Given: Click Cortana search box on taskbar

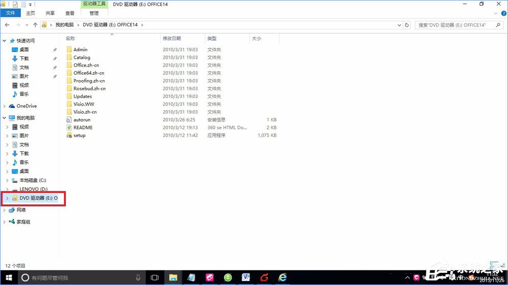Looking at the screenshot, I should [81, 277].
